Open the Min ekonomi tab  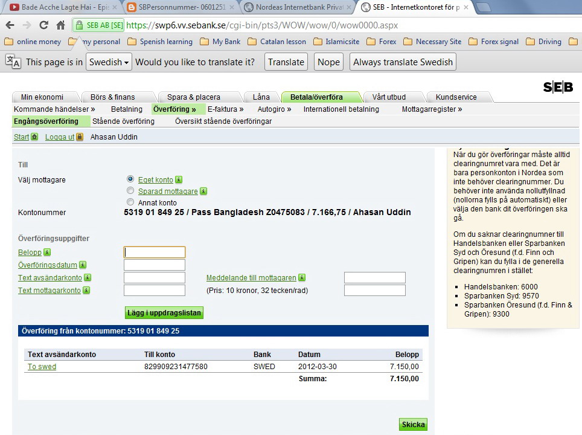(x=42, y=97)
